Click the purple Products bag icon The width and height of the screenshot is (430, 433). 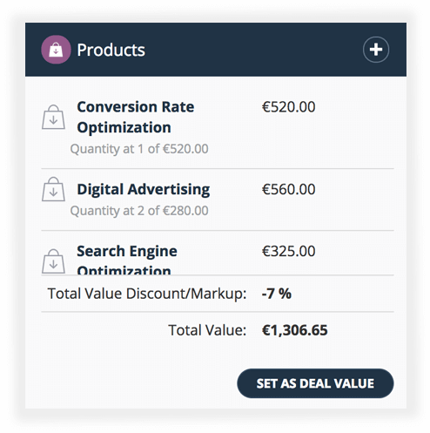[x=56, y=50]
